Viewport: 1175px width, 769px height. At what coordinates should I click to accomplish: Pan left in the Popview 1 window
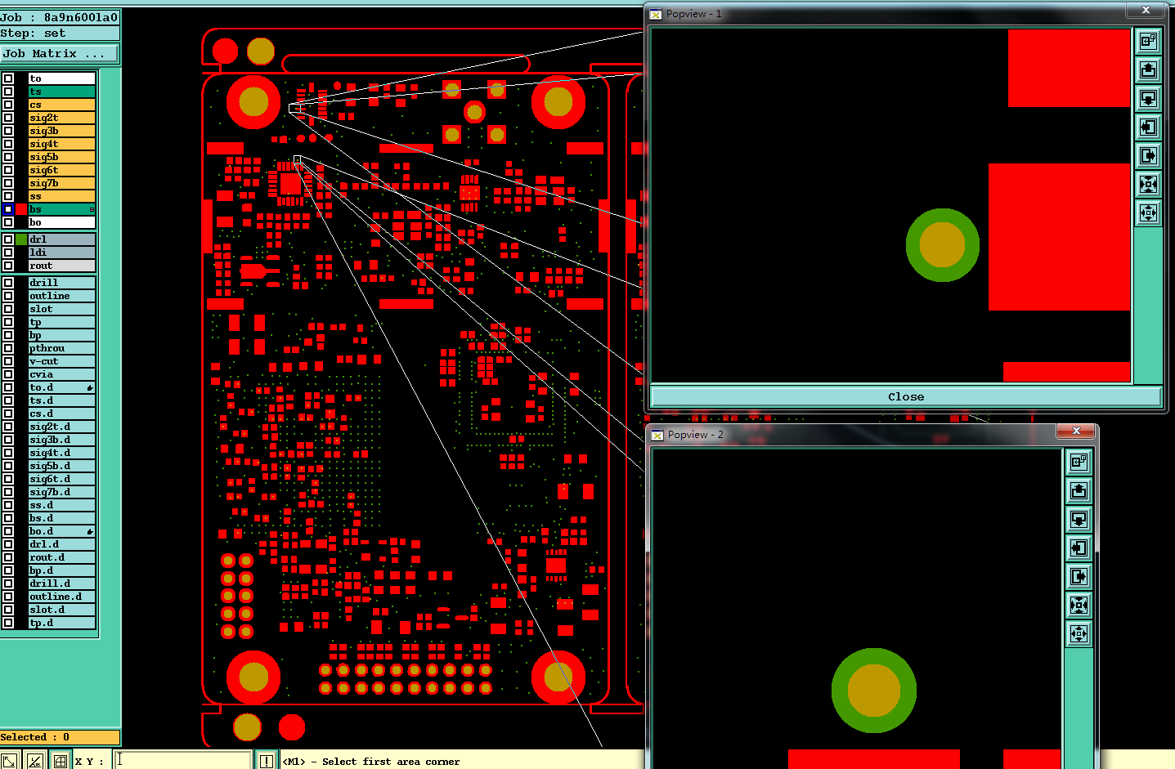point(1148,127)
